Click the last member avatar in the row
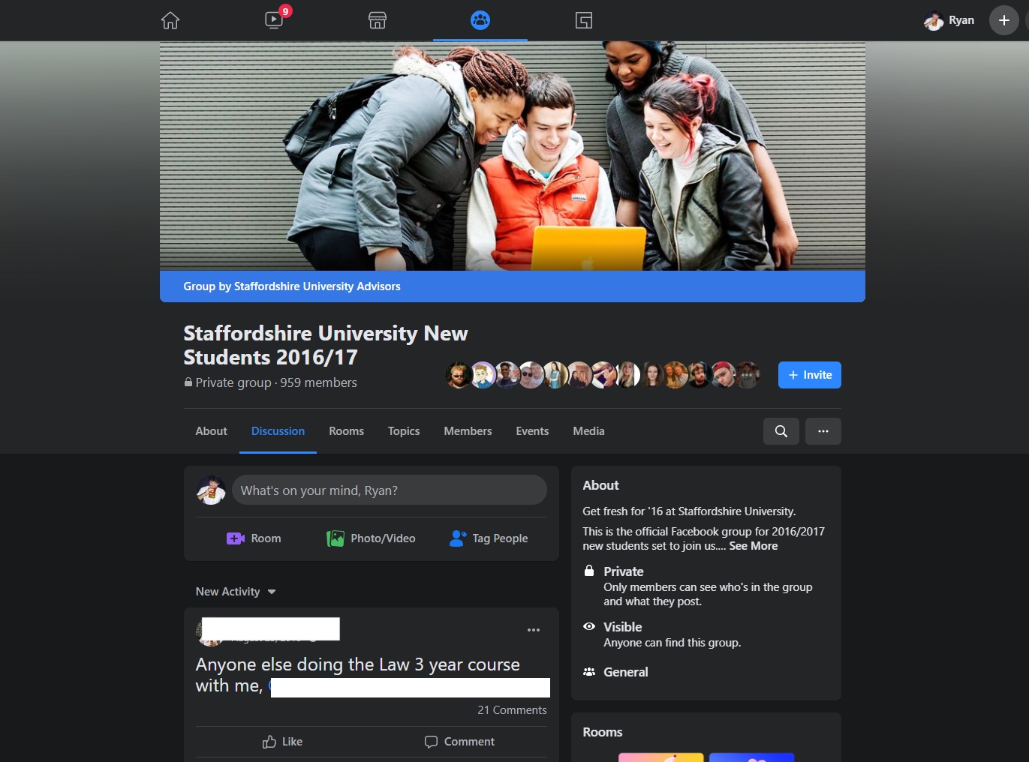 click(747, 375)
